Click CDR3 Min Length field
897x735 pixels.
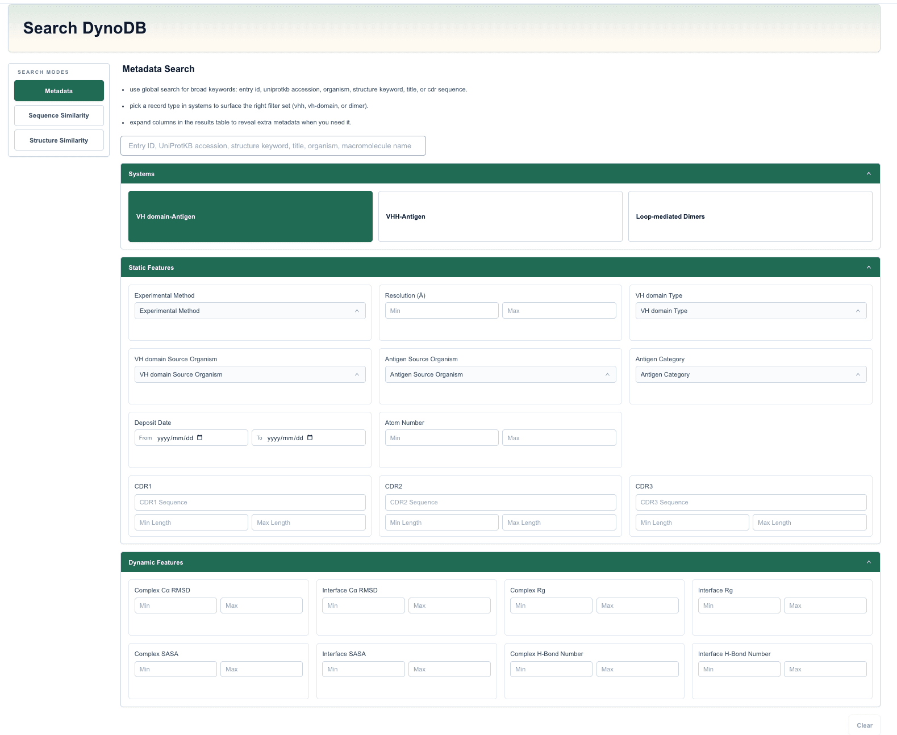tap(692, 523)
